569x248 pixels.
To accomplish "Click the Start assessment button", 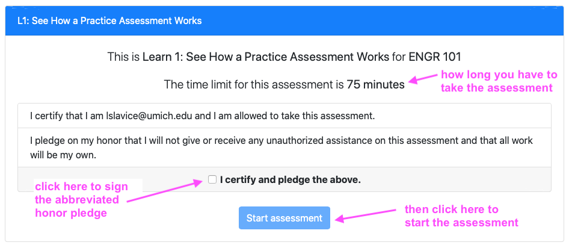I will pos(284,218).
